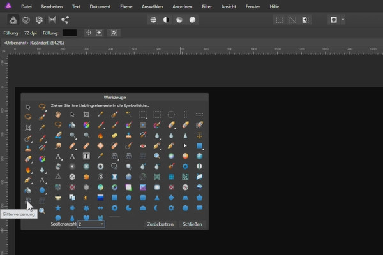383x255 pixels.
Task: Switch to the Export Persona
Action: pyautogui.click(x=65, y=20)
